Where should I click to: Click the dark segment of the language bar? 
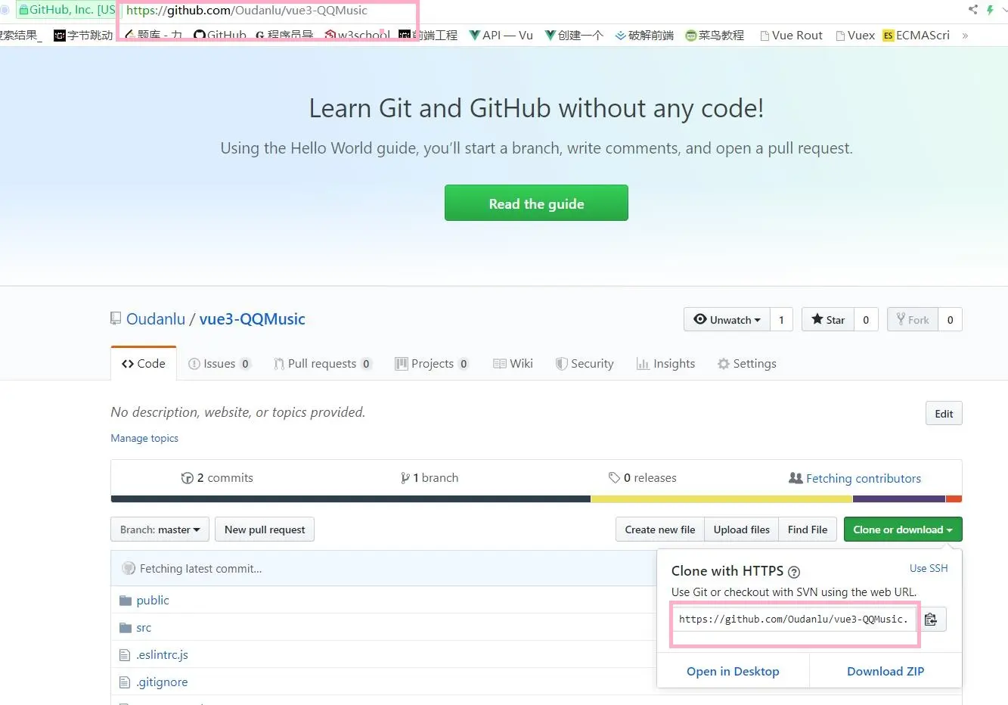click(351, 499)
